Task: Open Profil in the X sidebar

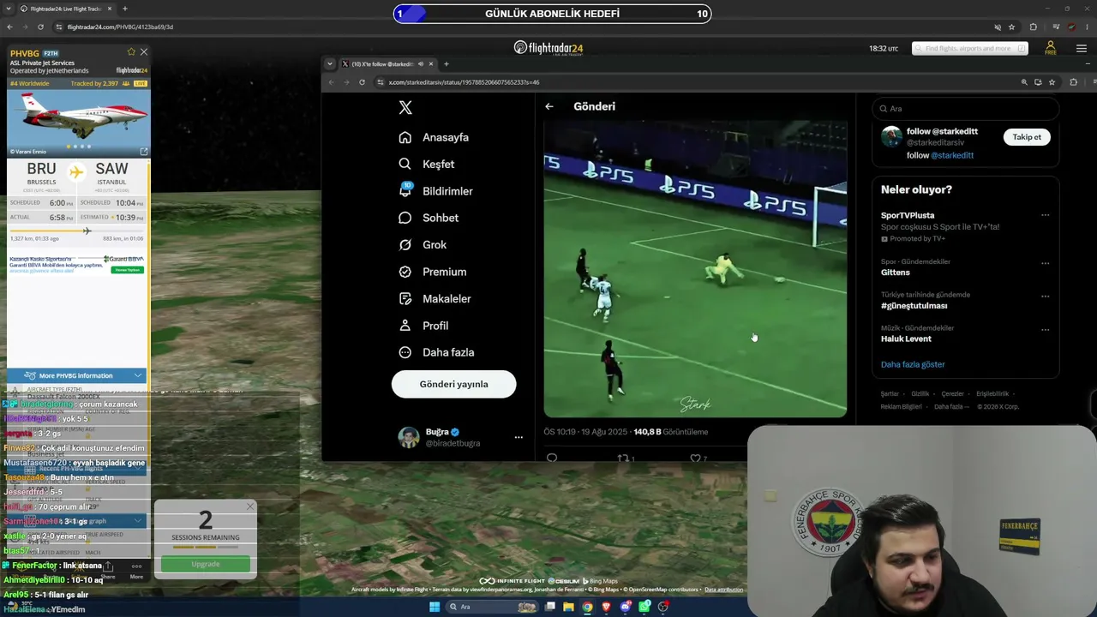Action: click(423, 326)
